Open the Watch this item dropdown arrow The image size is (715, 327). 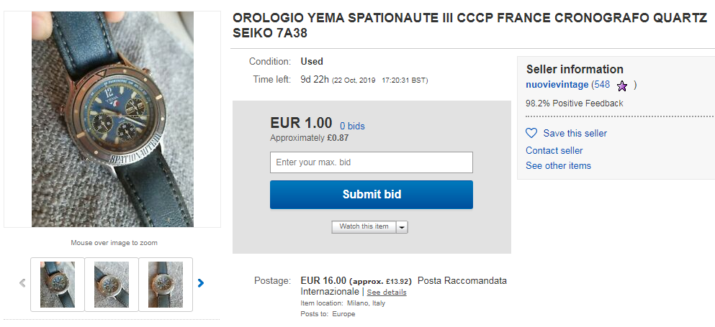[x=402, y=227]
